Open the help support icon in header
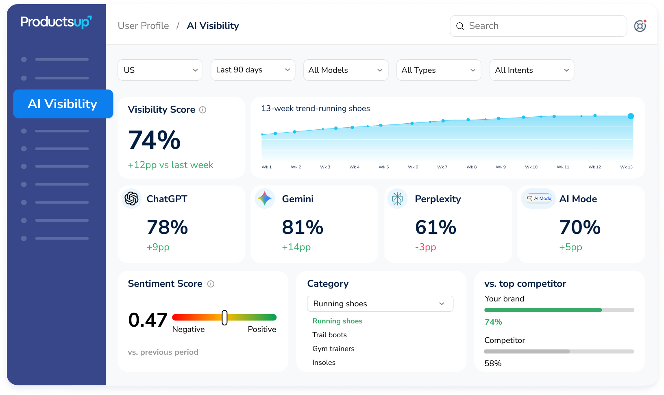The image size is (664, 395). [640, 26]
